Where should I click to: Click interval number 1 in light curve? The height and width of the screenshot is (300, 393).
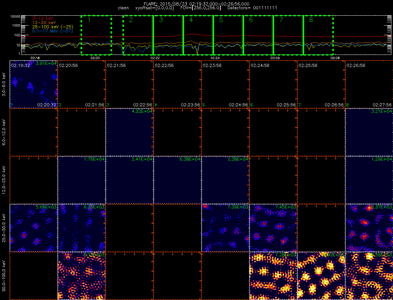click(89, 20)
